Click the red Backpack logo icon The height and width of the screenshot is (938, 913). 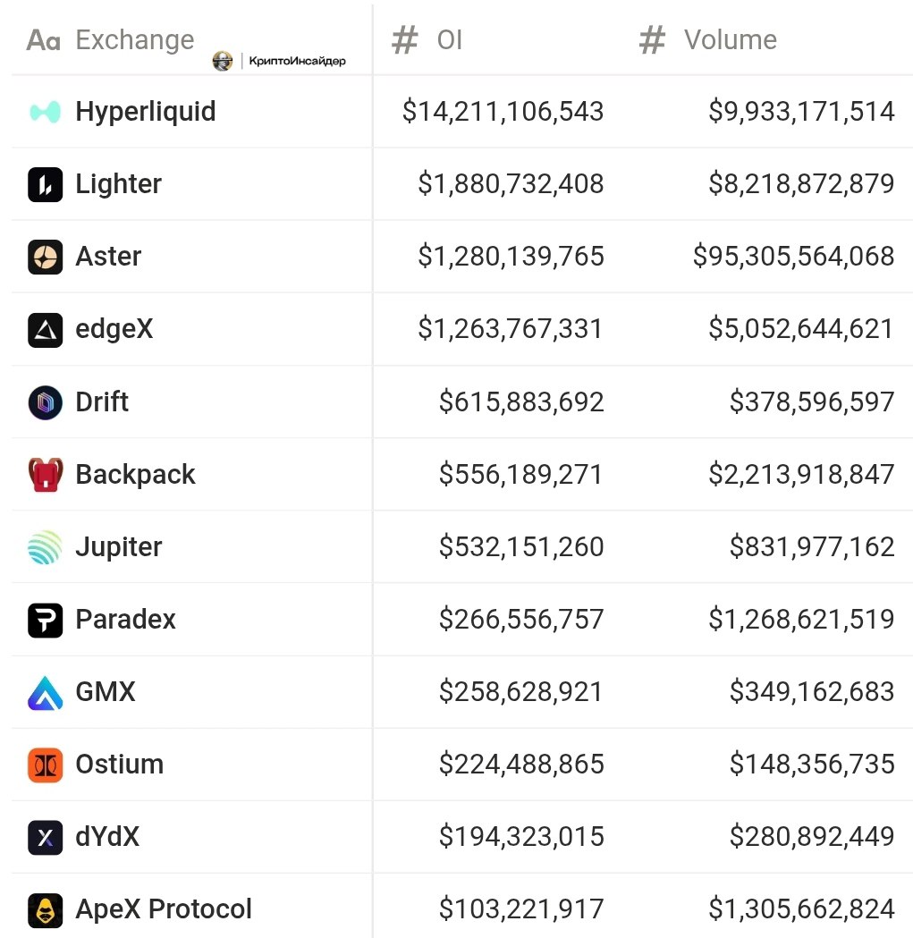tap(45, 475)
